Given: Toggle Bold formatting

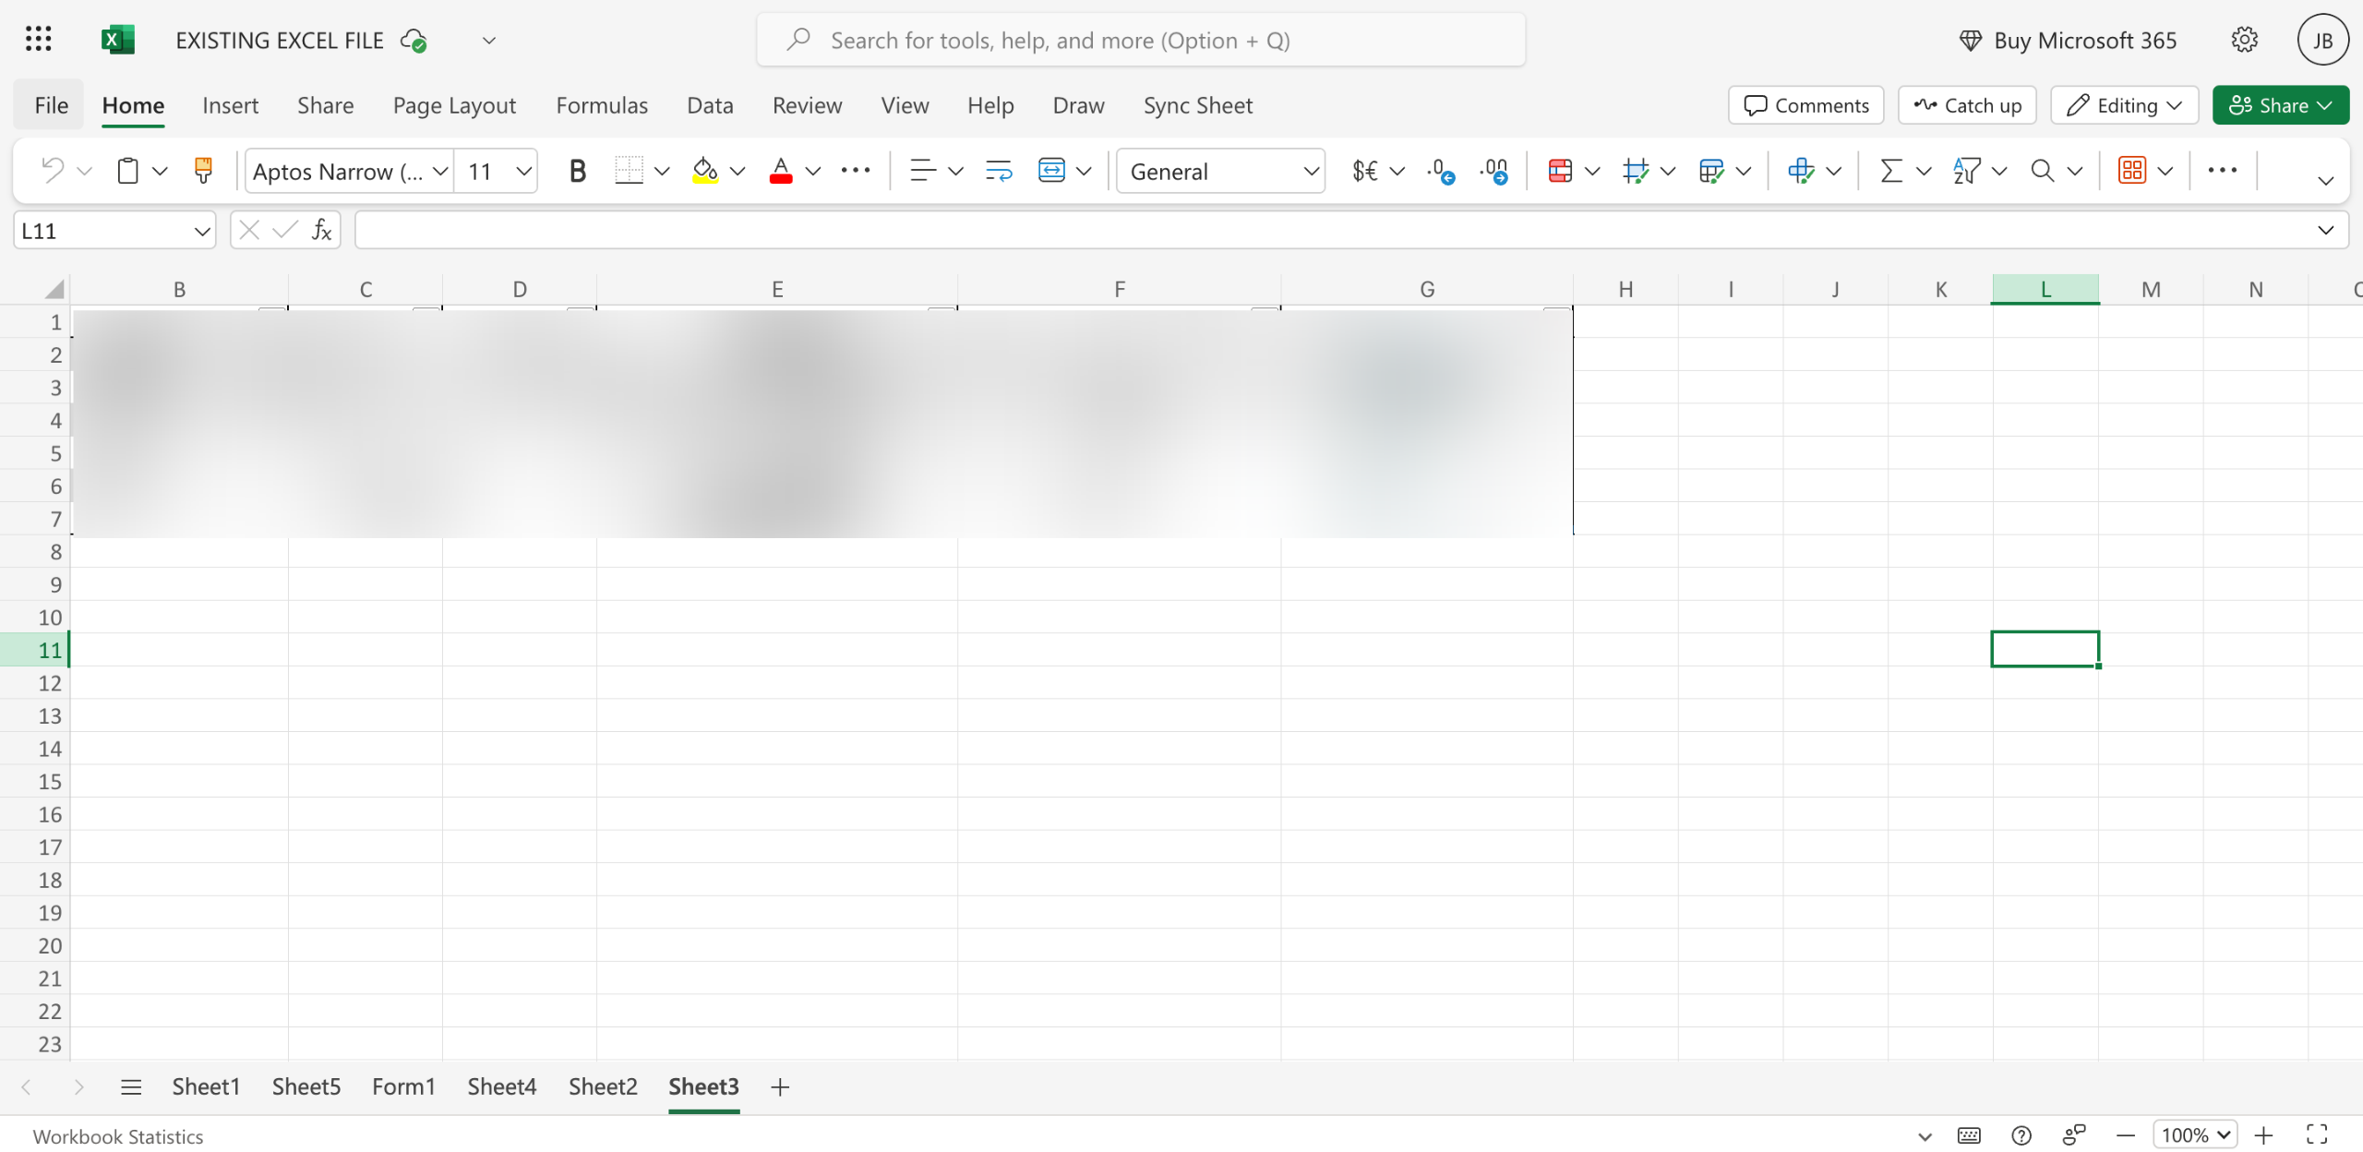Looking at the screenshot, I should (577, 171).
